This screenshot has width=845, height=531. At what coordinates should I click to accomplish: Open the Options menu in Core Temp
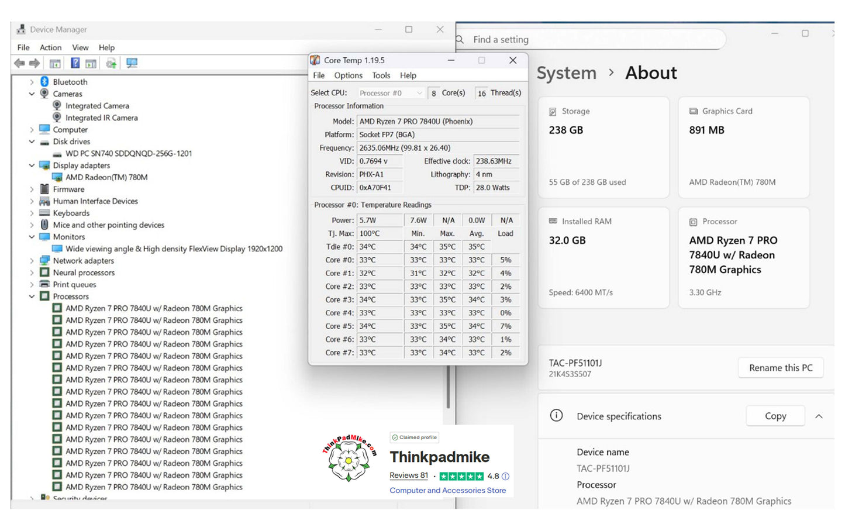click(x=348, y=75)
